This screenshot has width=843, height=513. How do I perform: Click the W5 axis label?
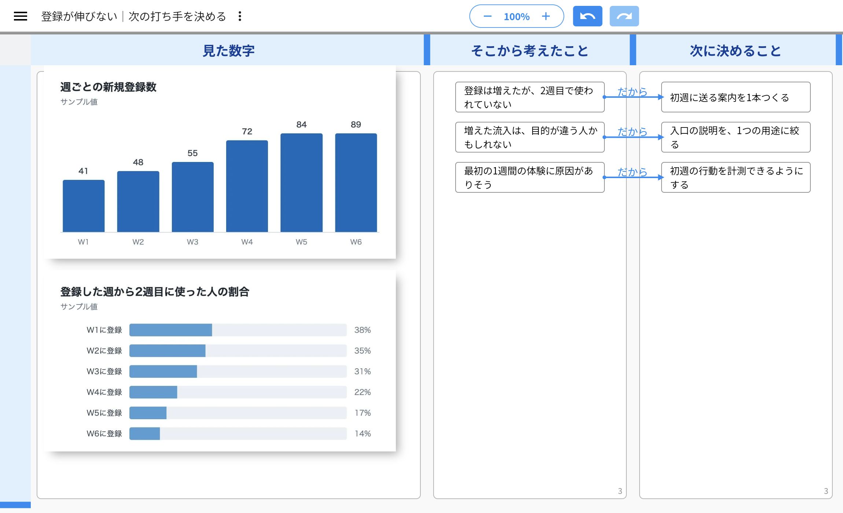pyautogui.click(x=301, y=242)
